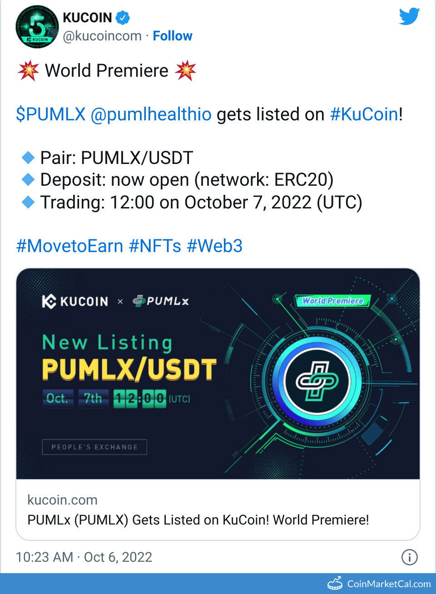This screenshot has width=436, height=594.
Task: Open the #NFTs hashtag
Action: [155, 246]
